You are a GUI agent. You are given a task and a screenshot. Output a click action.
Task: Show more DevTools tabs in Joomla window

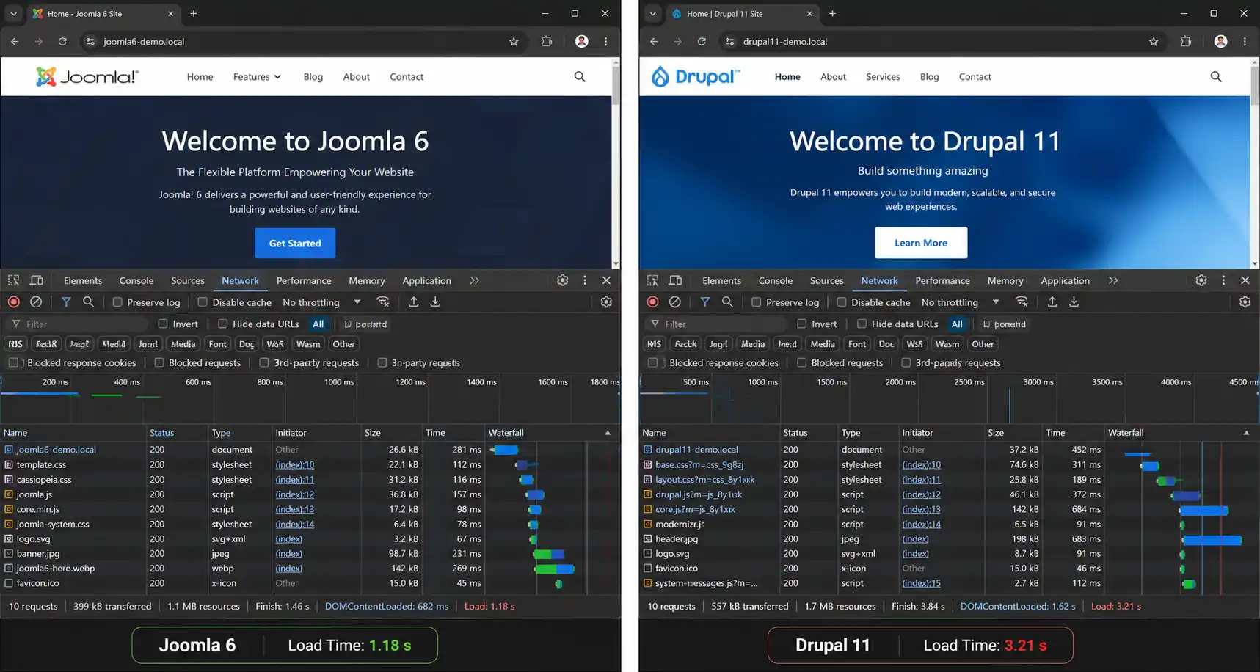click(x=475, y=280)
